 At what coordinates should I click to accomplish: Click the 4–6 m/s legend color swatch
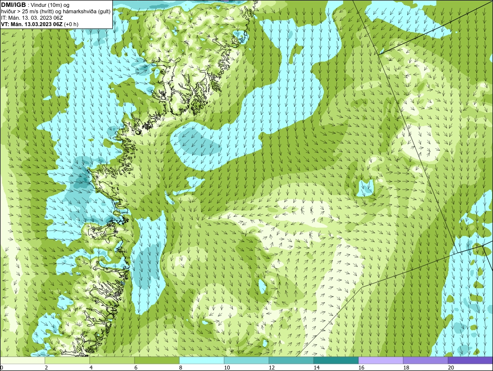click(112, 360)
